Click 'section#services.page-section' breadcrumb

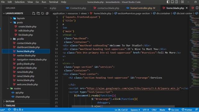134,13
